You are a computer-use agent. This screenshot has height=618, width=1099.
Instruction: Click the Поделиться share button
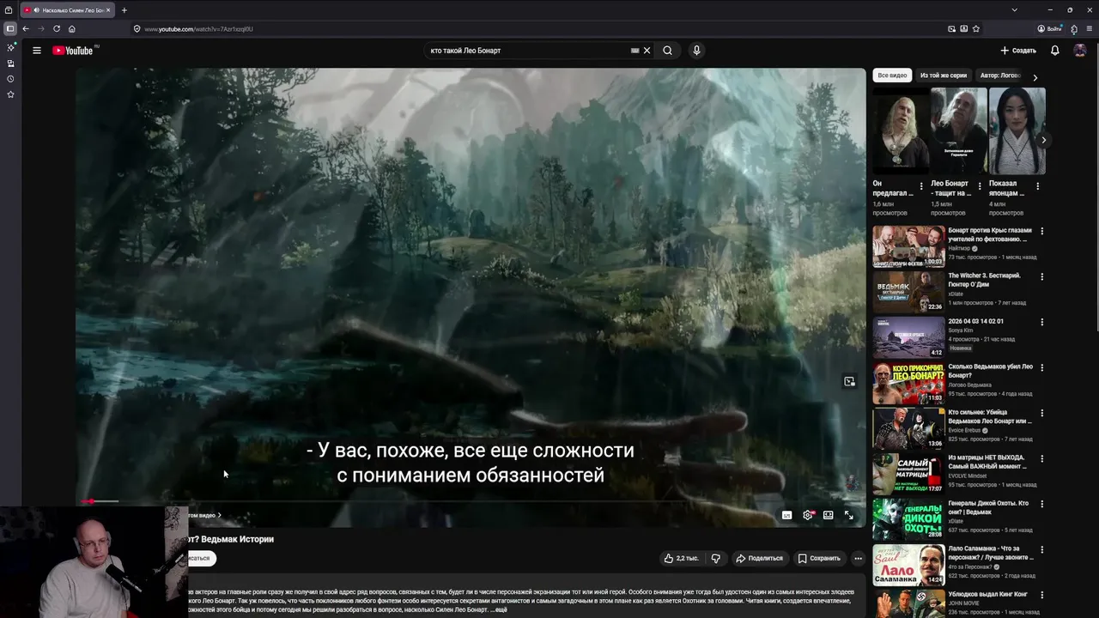click(759, 558)
